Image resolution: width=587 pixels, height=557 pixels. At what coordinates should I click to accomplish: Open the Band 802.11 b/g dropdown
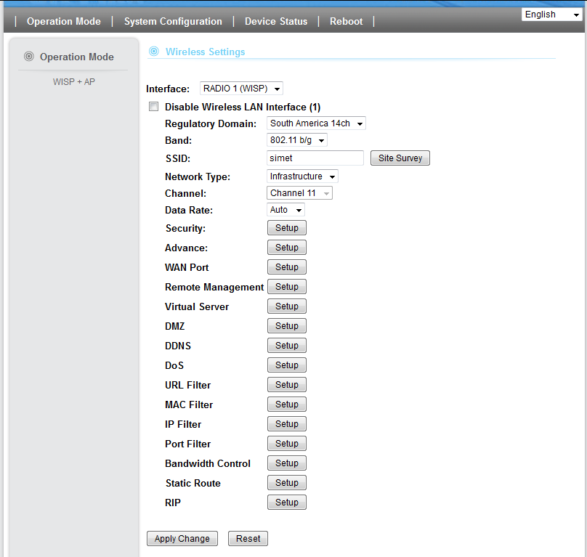297,140
